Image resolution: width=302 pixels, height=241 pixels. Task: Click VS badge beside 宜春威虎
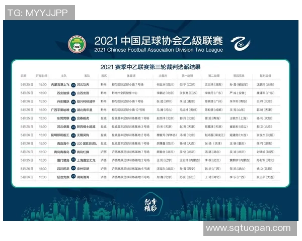73,119
